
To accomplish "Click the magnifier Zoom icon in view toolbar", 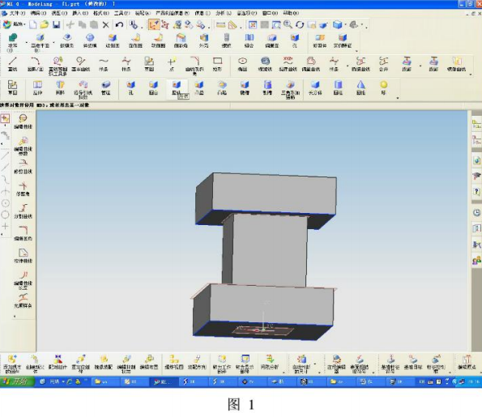I will click(x=288, y=25).
